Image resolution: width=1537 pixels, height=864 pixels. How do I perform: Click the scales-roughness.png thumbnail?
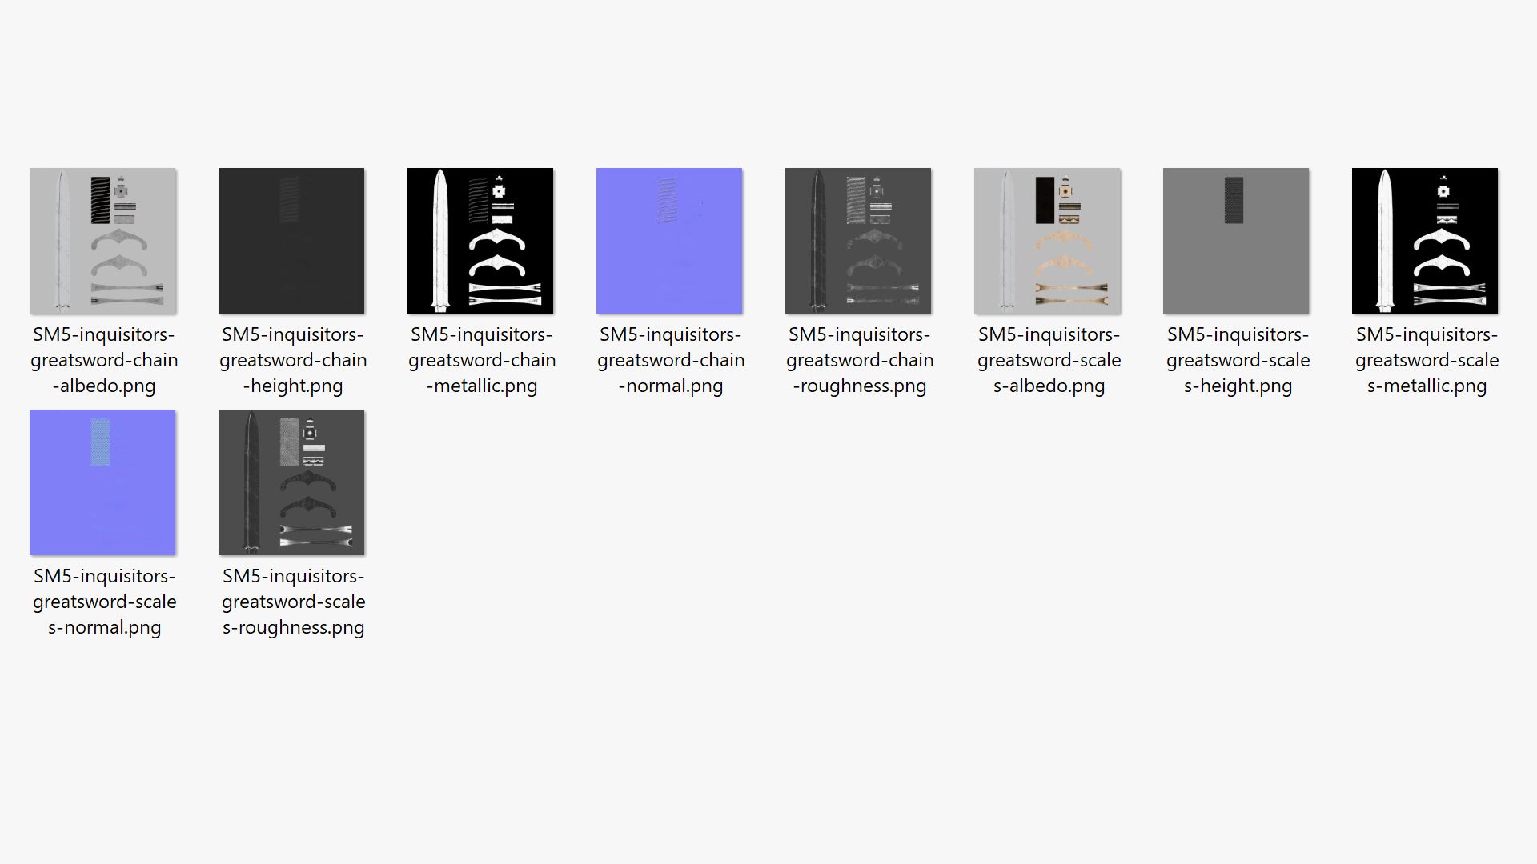click(x=291, y=482)
